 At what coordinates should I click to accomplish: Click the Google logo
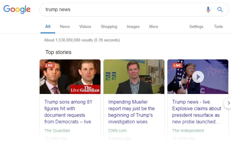coord(17,9)
